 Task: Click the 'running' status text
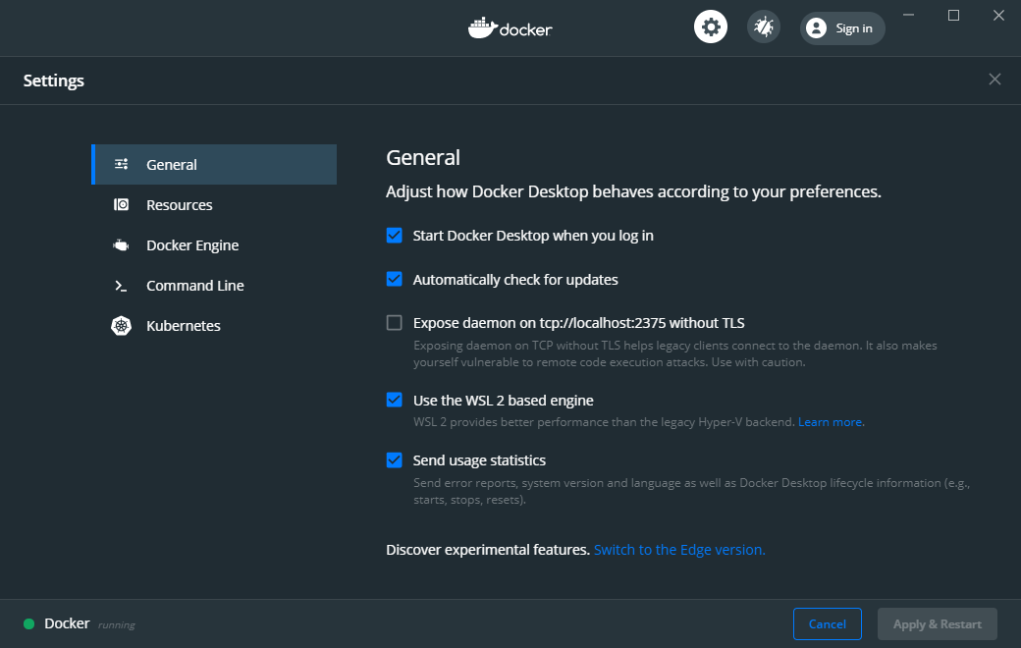click(x=117, y=625)
